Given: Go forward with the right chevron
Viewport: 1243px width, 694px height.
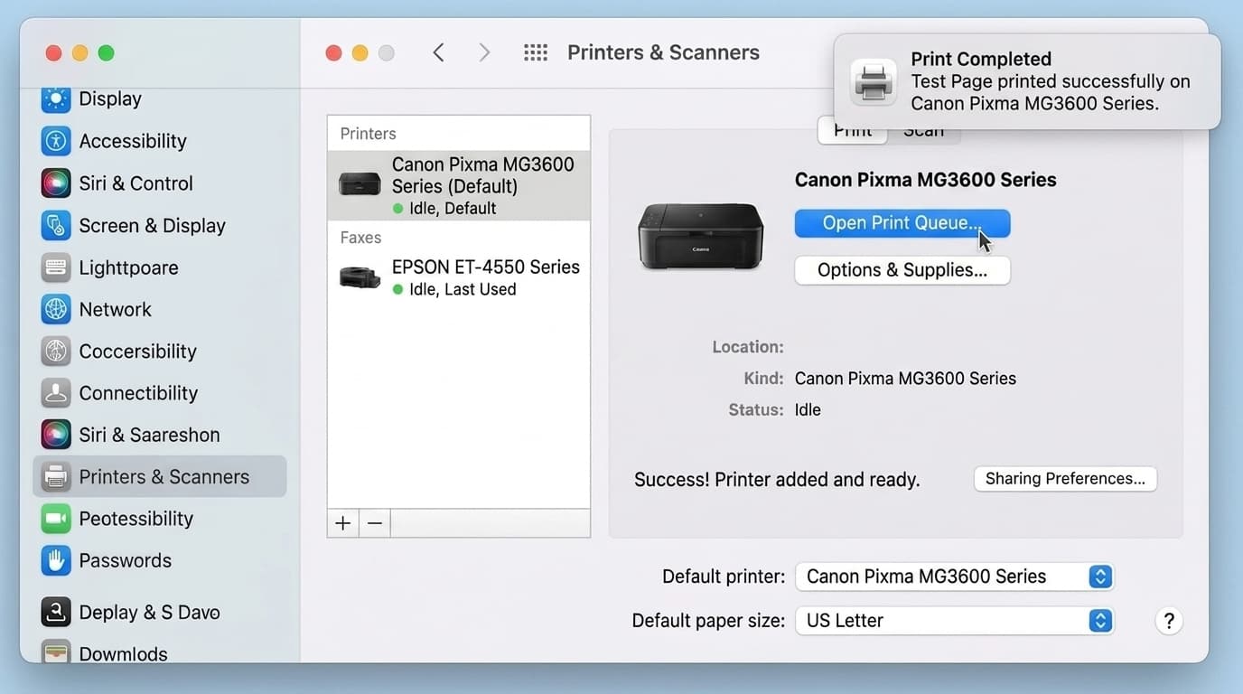Looking at the screenshot, I should [x=484, y=52].
